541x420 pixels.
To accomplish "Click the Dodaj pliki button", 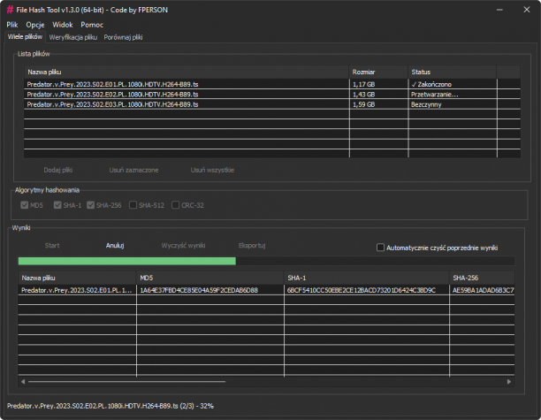I will tap(58, 170).
